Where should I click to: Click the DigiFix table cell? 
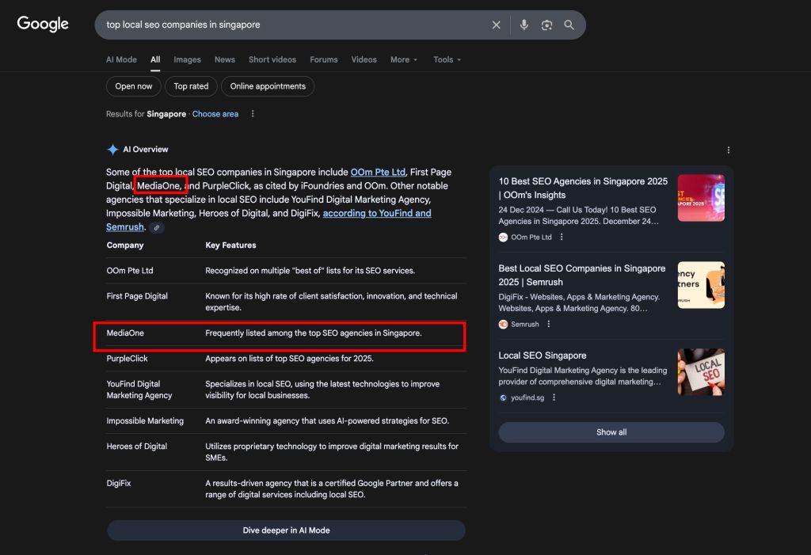[x=119, y=483]
